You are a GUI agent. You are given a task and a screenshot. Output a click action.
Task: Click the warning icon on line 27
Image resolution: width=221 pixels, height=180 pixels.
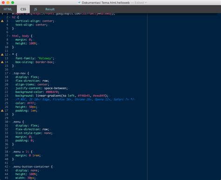point(2,111)
